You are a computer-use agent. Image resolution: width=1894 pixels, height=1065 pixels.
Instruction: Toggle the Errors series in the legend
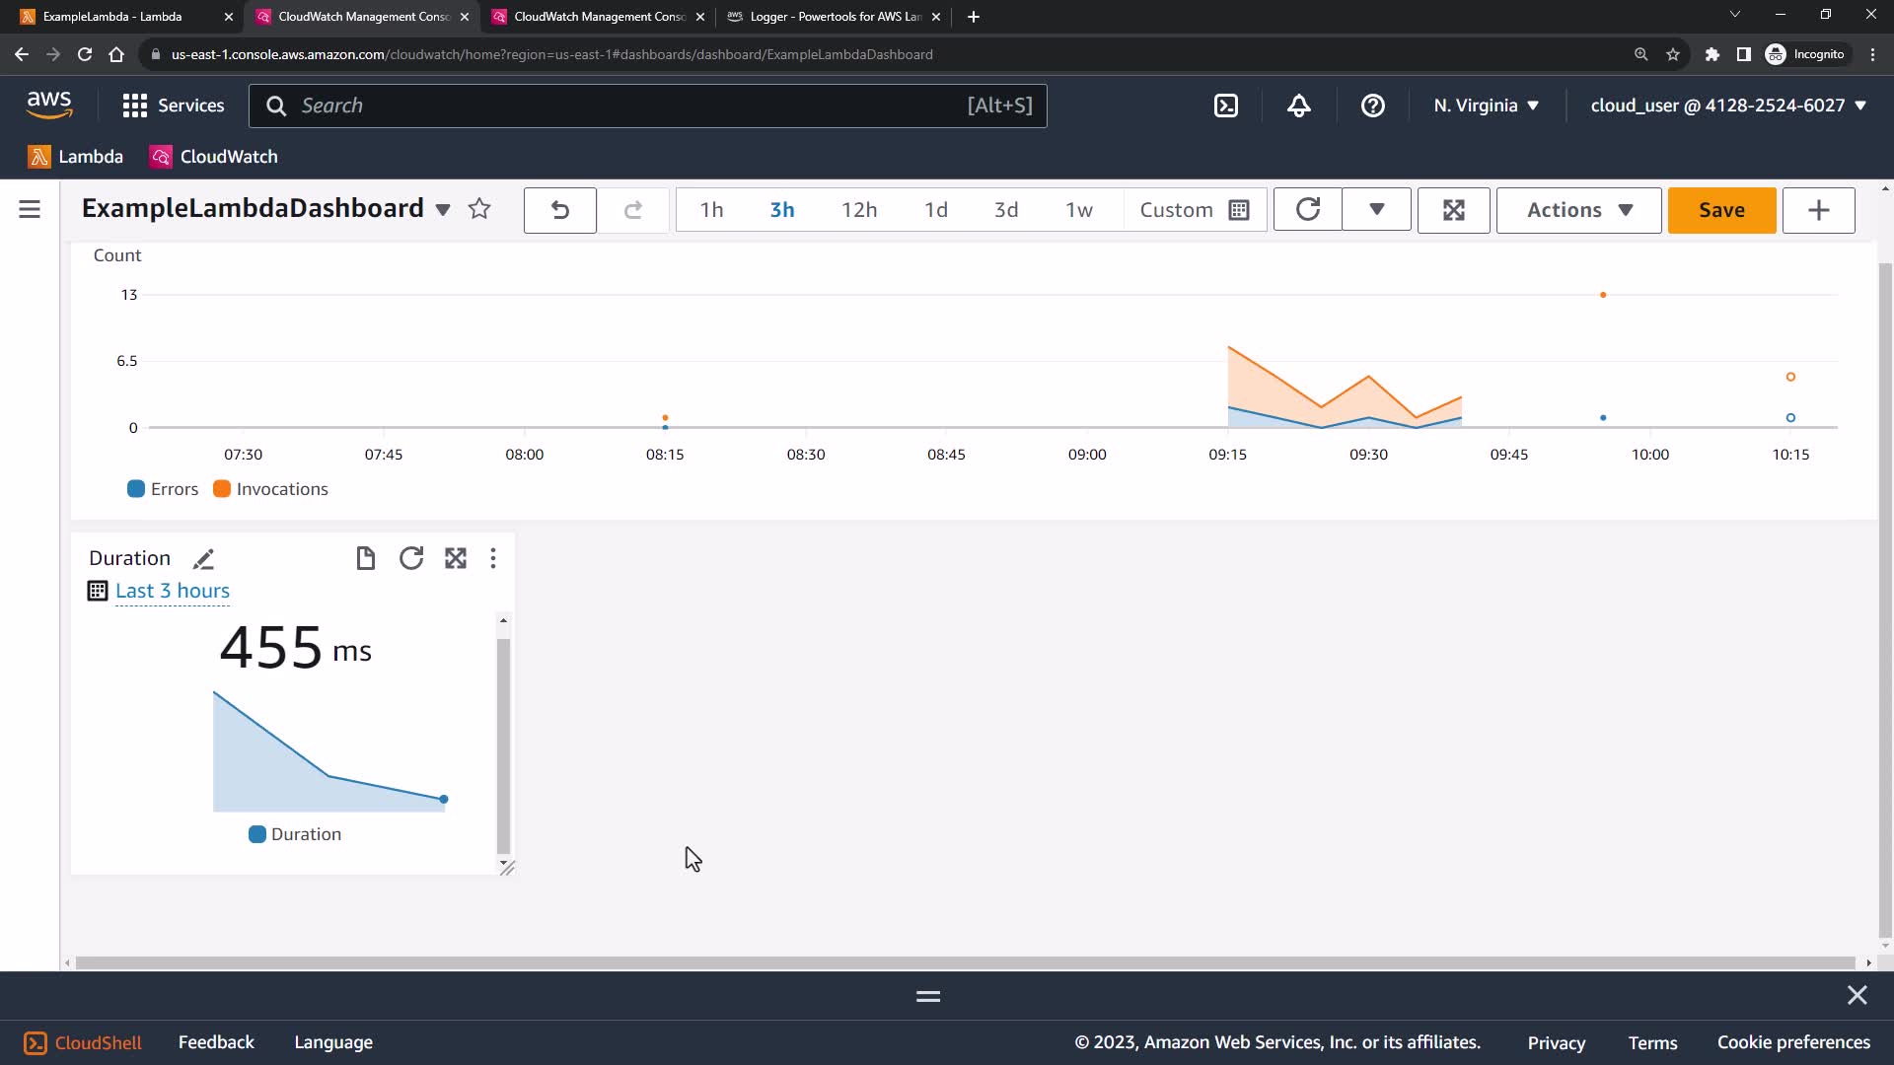(163, 489)
